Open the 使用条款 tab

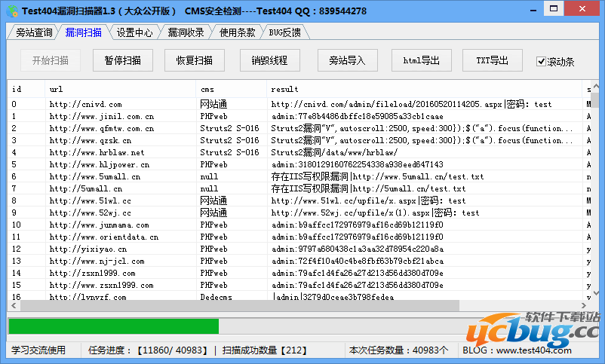click(x=237, y=32)
